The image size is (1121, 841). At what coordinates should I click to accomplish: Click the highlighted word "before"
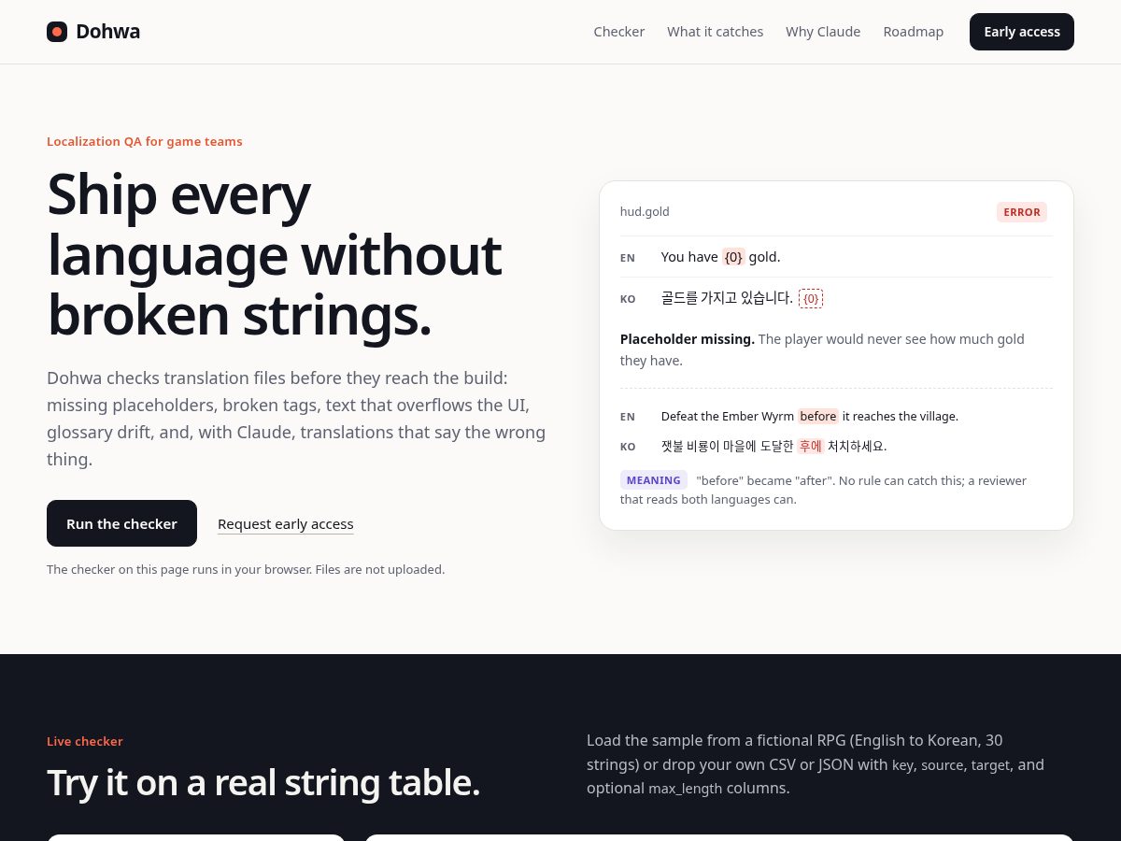click(x=818, y=416)
